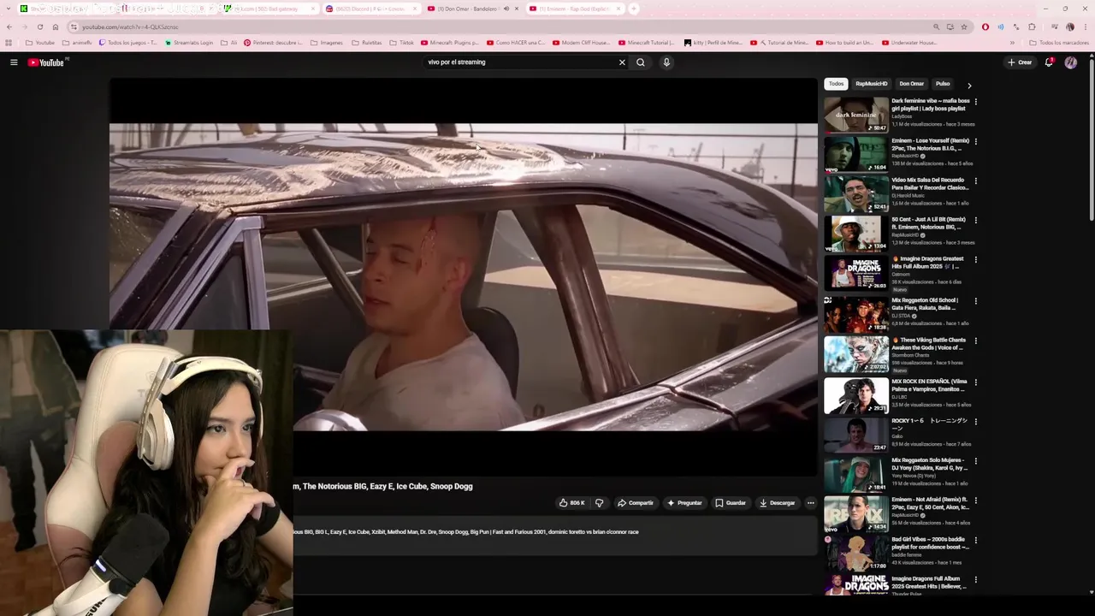Clear the search text with the X
This screenshot has height=616, width=1095.
click(x=622, y=62)
